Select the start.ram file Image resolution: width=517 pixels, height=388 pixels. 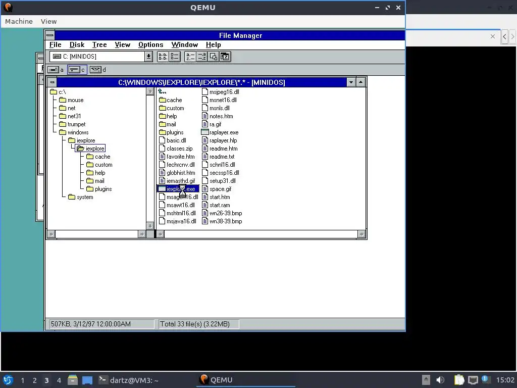click(x=216, y=205)
